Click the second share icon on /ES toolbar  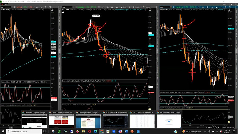(104, 7)
